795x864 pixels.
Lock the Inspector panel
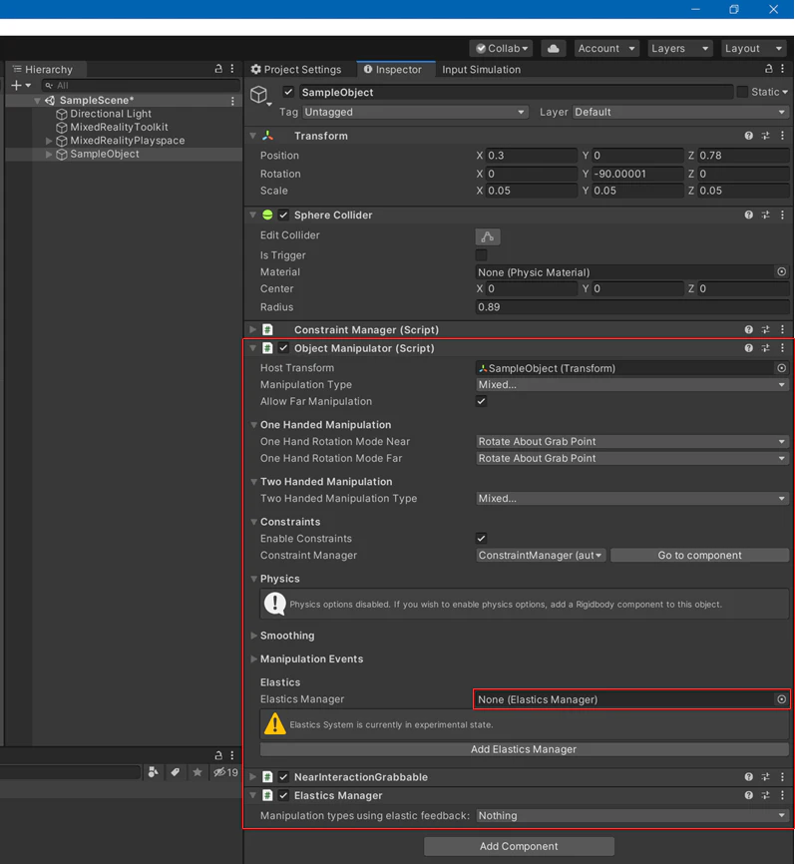768,68
